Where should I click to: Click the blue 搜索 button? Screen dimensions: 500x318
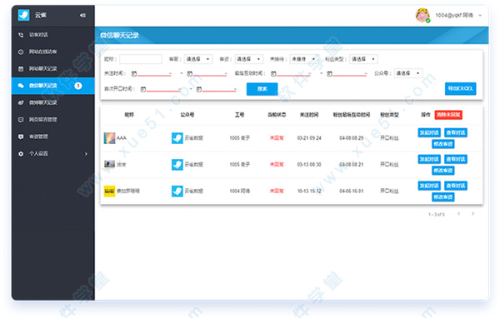tap(262, 89)
